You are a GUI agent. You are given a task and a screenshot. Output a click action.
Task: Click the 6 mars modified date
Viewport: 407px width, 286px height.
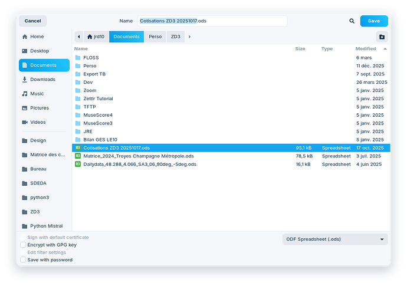point(364,58)
